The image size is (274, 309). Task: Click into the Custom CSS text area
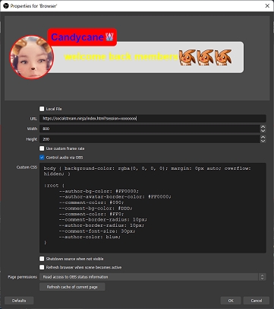[153, 208]
